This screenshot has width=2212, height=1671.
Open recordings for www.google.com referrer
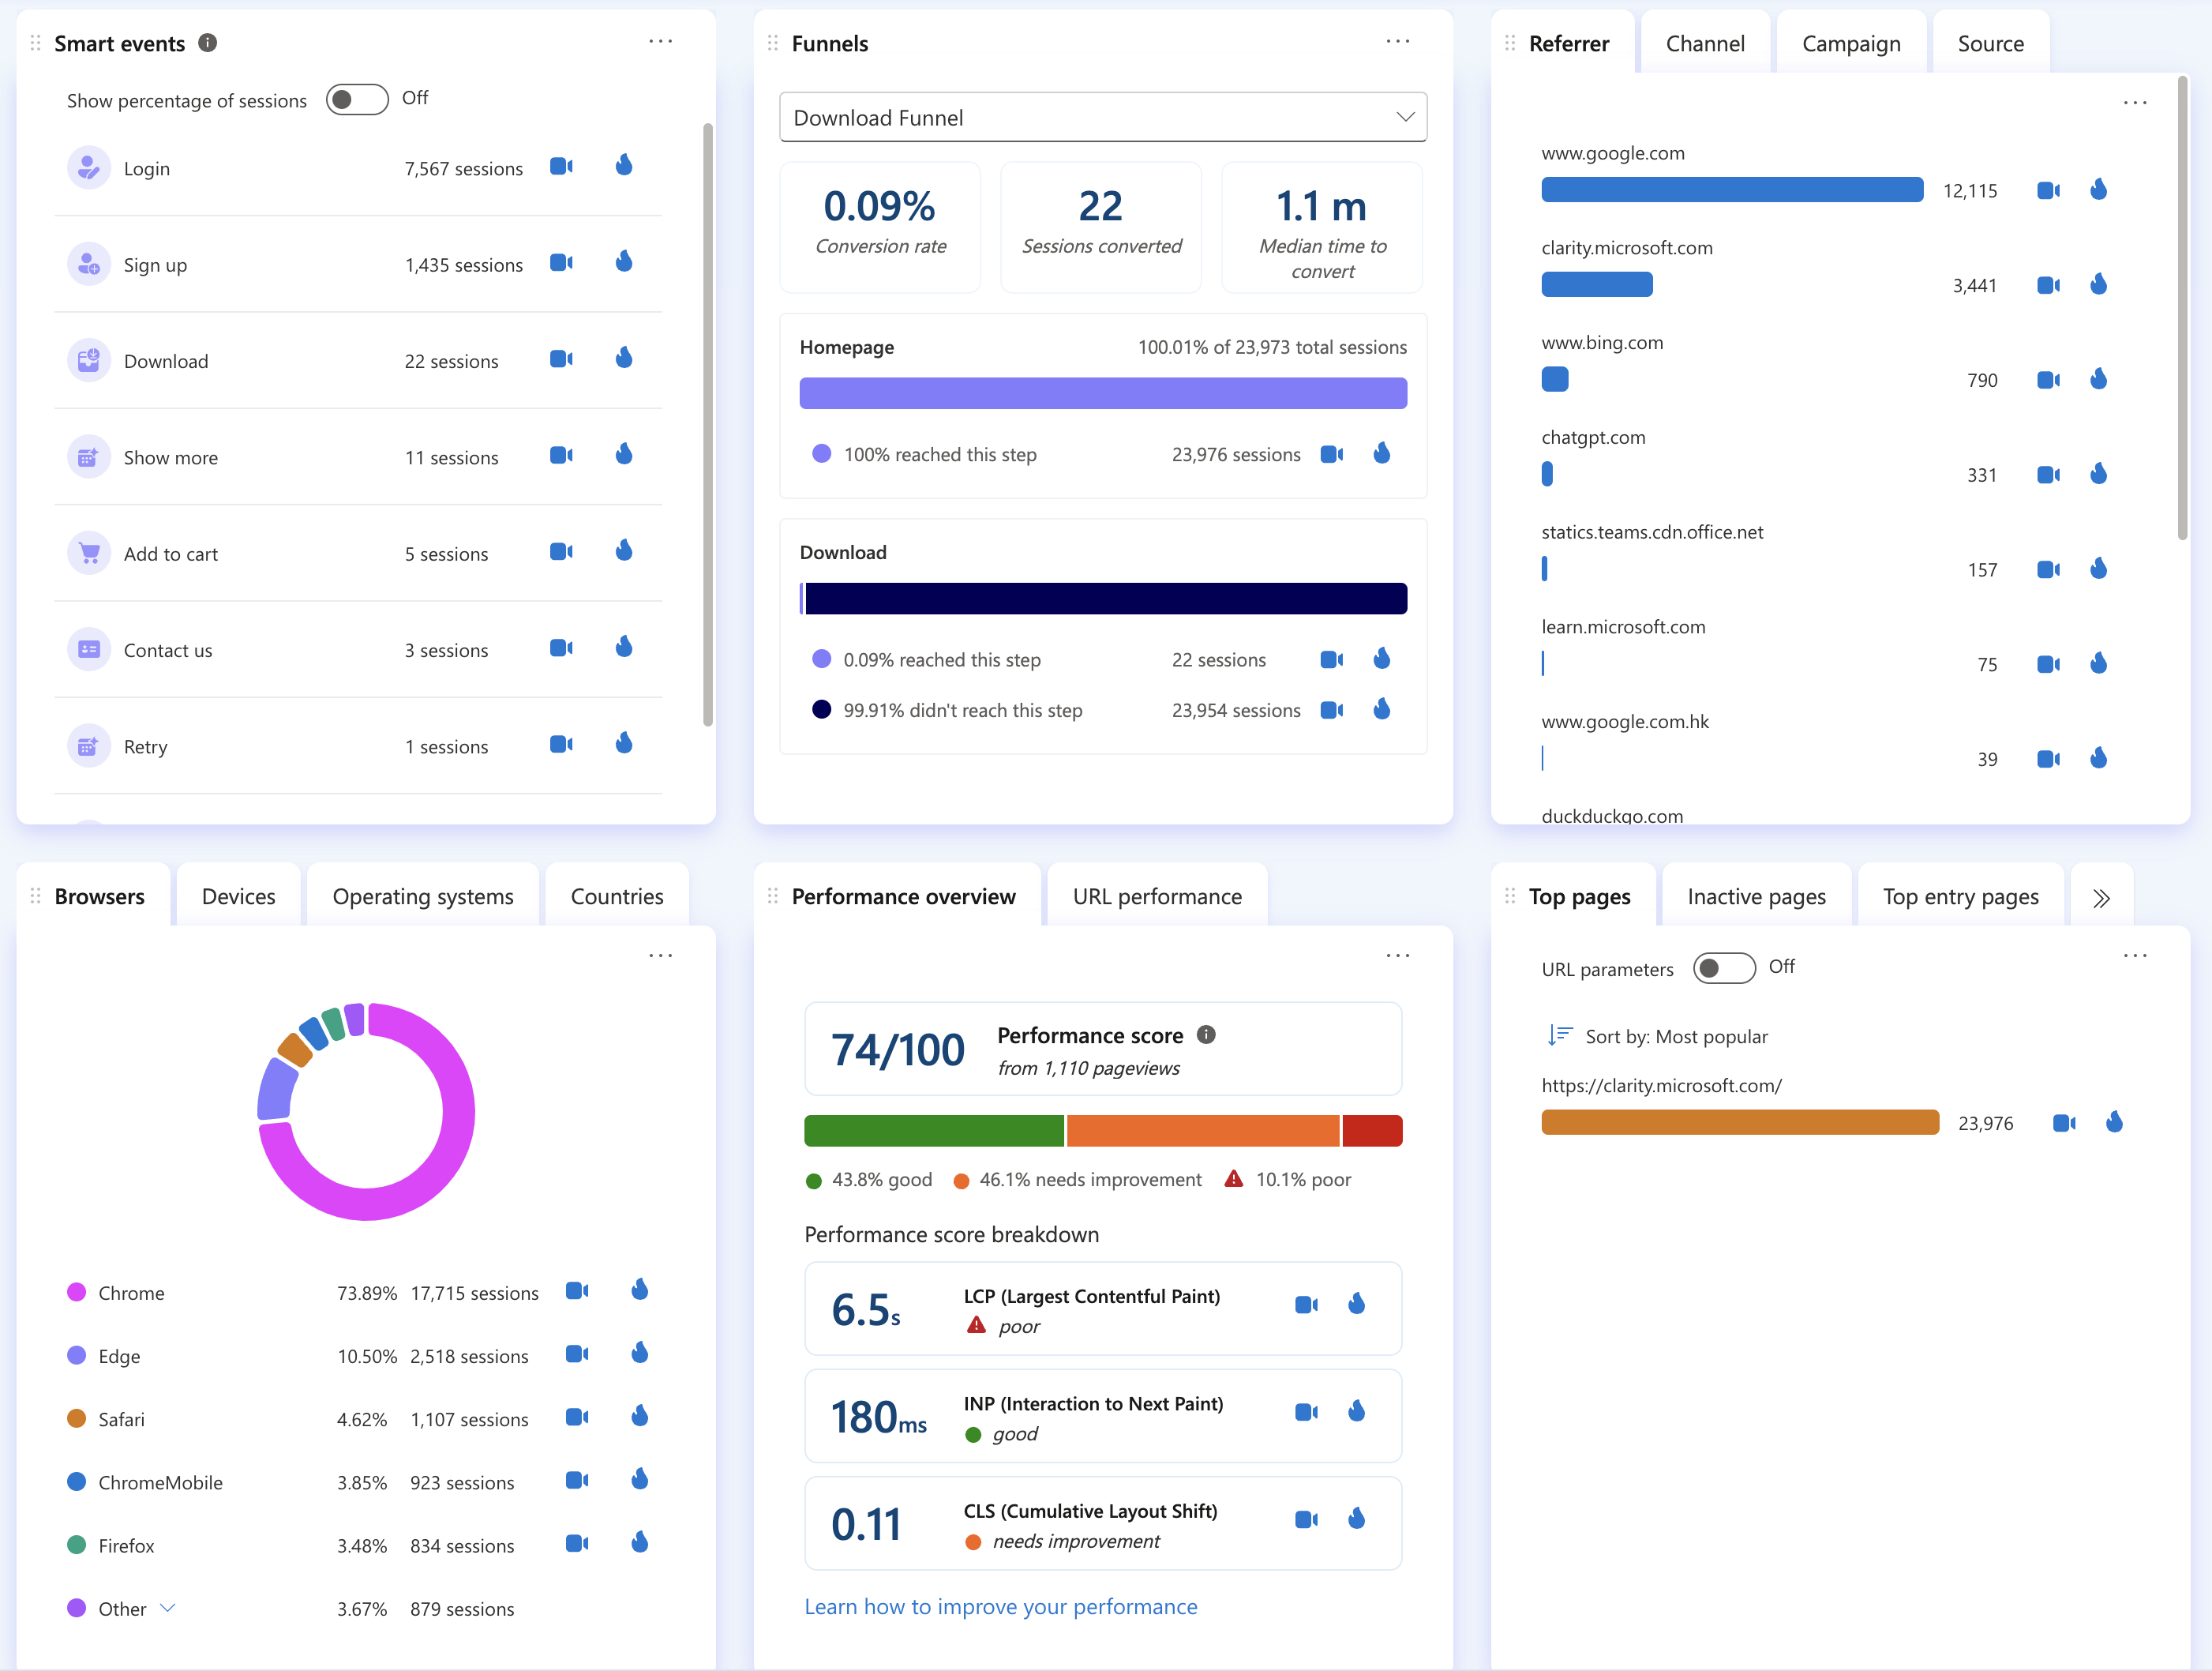pyautogui.click(x=2047, y=190)
